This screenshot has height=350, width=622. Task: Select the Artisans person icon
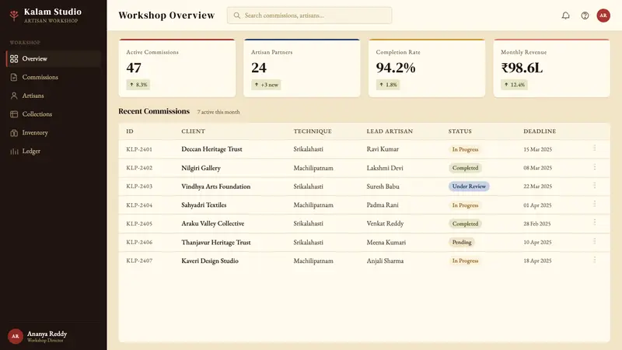tap(14, 96)
